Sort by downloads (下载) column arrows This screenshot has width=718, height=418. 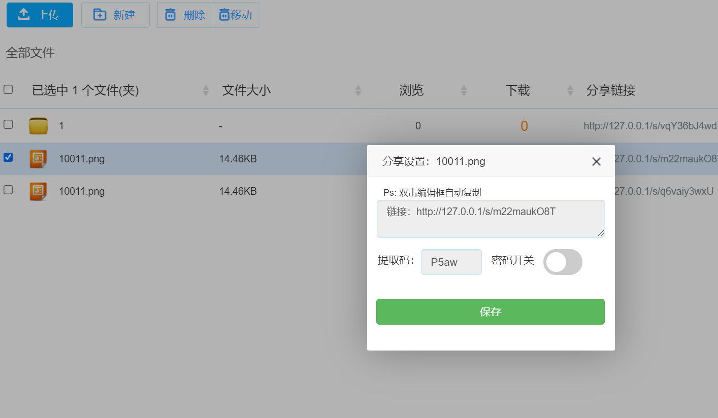570,91
